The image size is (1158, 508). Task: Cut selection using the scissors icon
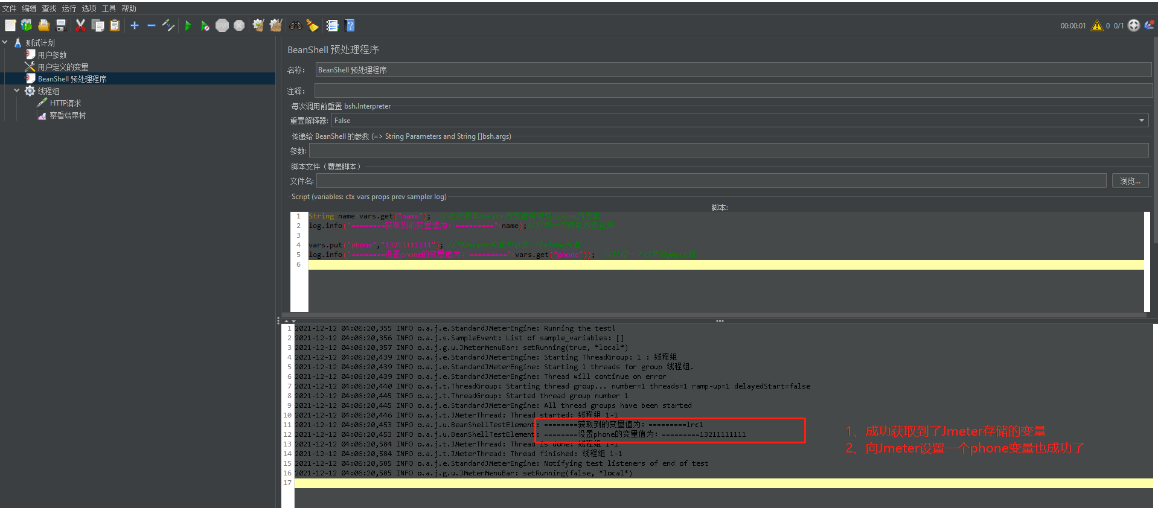(x=80, y=25)
